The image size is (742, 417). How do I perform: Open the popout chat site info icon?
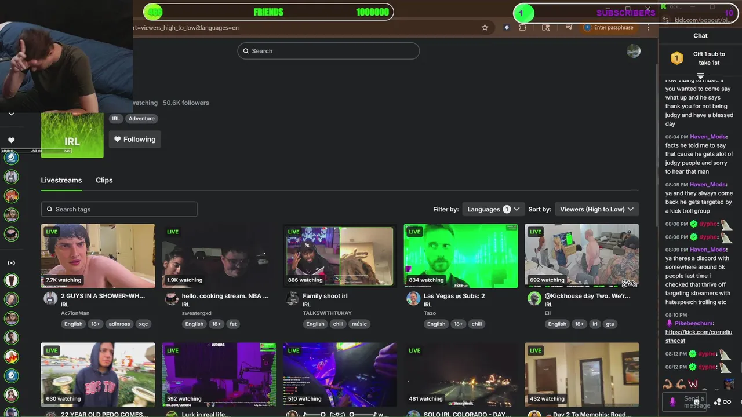coord(665,20)
